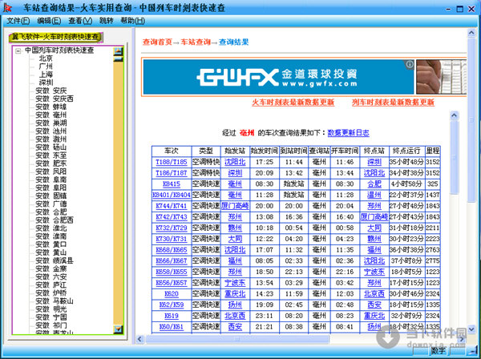This screenshot has width=481, height=359.
Task: Click 温州 terminal station link
Action: coord(374,195)
